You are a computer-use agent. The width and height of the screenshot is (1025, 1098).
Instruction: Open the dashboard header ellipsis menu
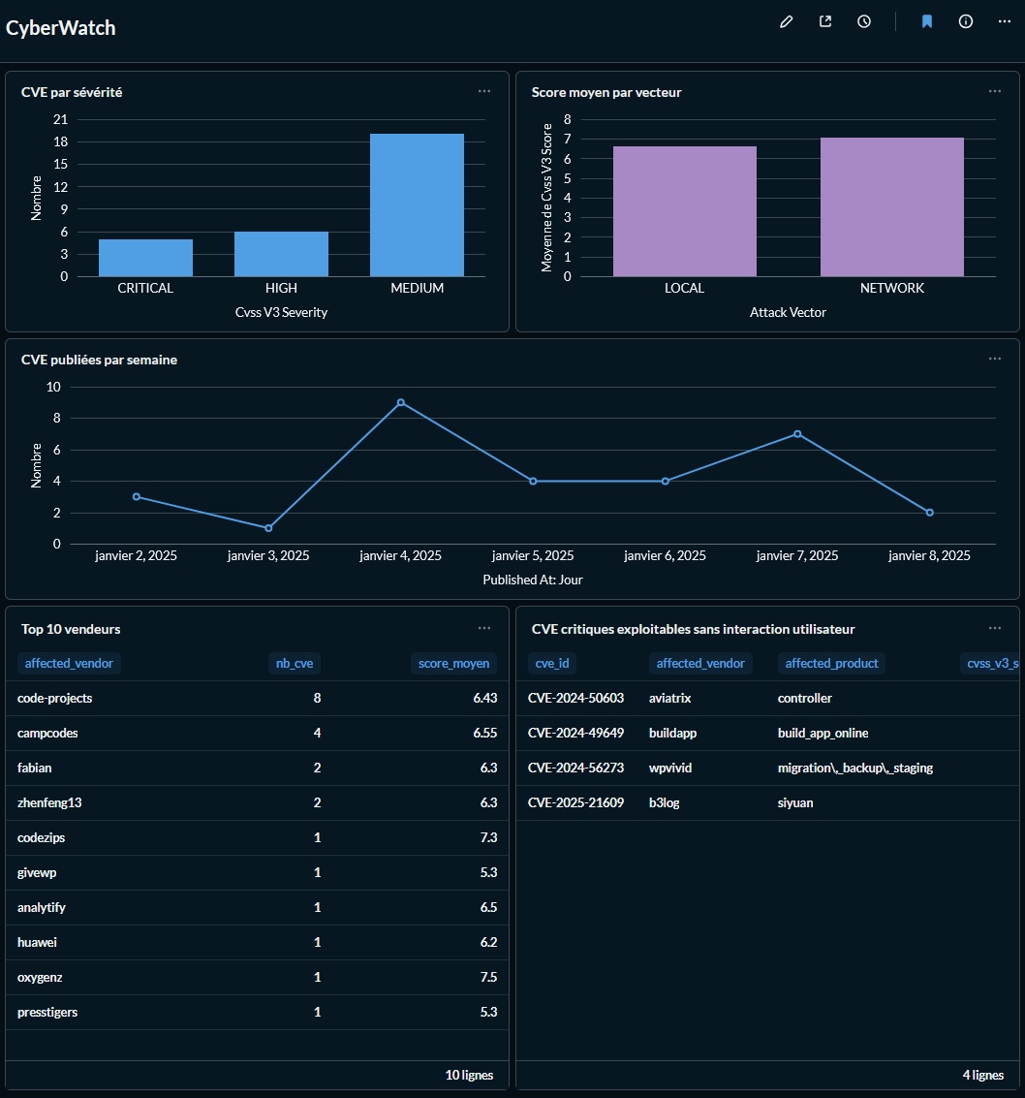[1005, 21]
